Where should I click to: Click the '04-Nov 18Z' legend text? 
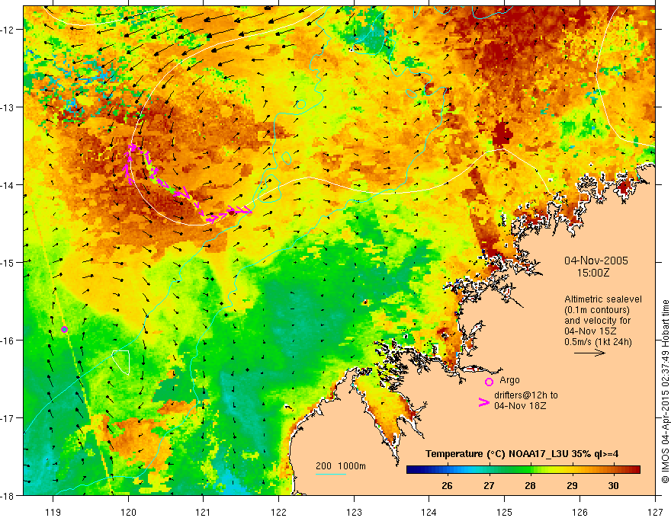(520, 405)
